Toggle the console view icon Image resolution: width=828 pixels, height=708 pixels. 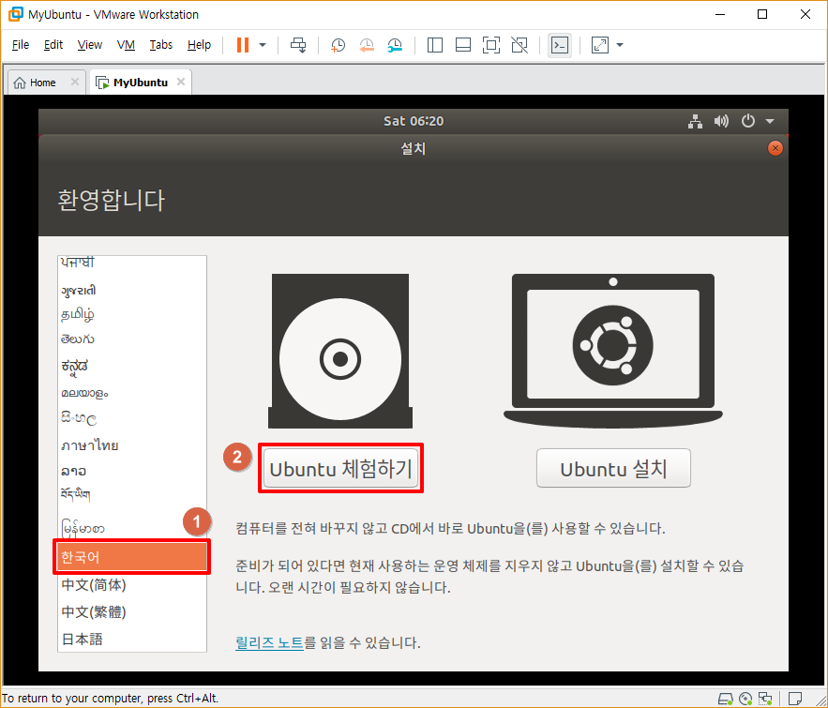pos(560,45)
